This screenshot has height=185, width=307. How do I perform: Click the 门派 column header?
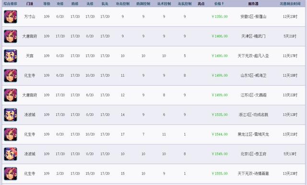(30, 4)
